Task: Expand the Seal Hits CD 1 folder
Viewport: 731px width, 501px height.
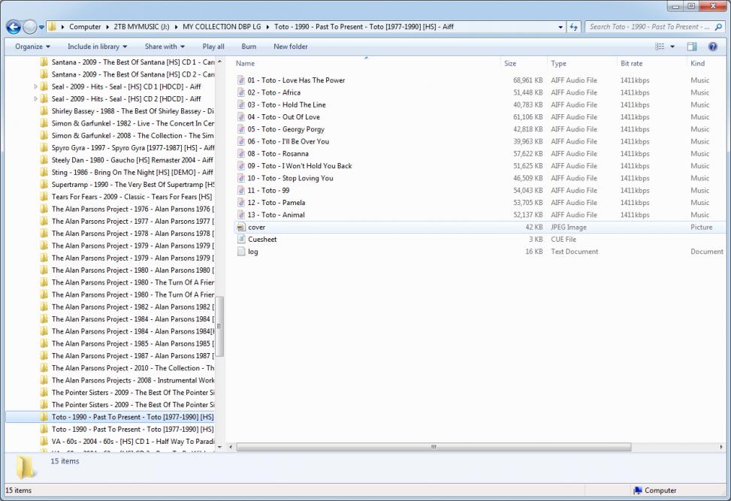Action: click(x=35, y=86)
